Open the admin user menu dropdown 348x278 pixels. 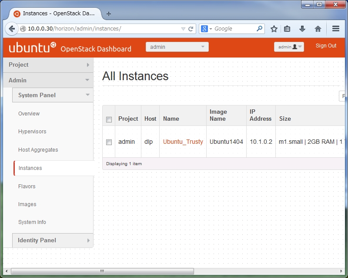289,47
